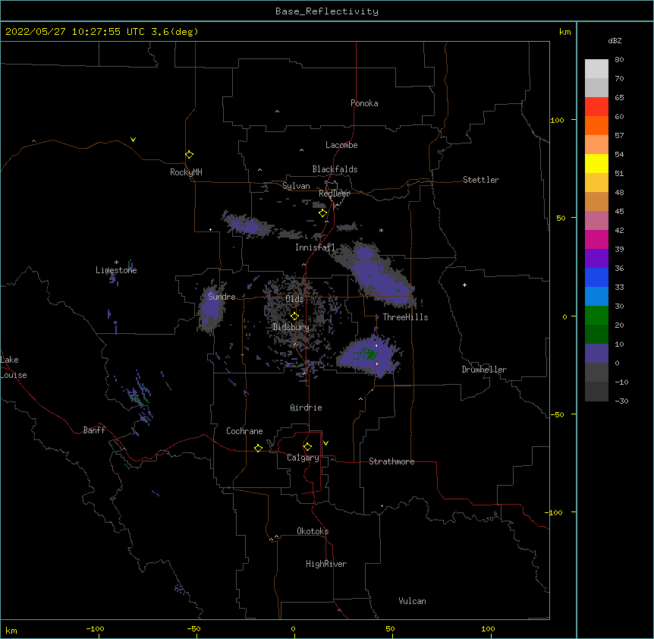Click the yellow V marker northwest of RockyMH
654x639 pixels.
pyautogui.click(x=133, y=140)
